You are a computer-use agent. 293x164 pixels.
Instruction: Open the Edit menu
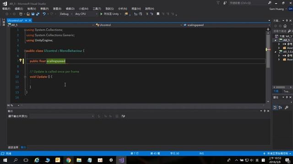point(19,9)
